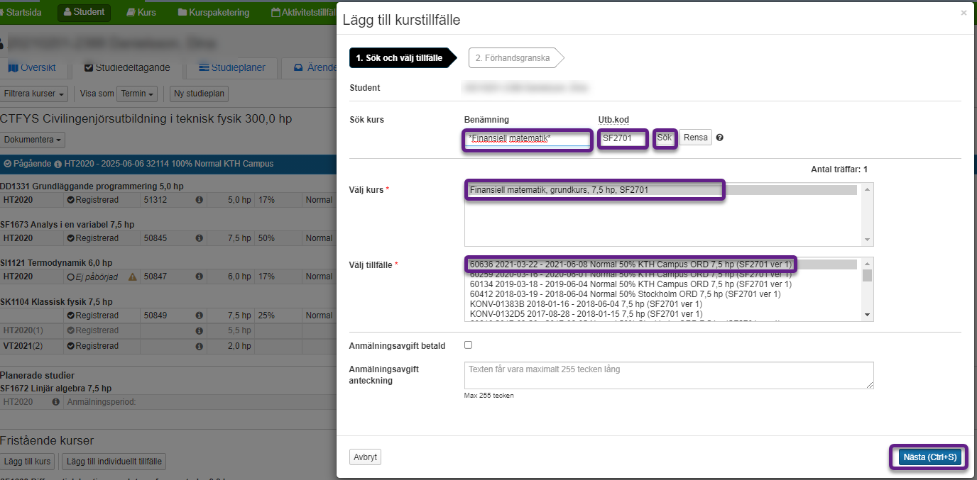Click heading SF1673 Analys i en variabel 7,5 hp
The image size is (977, 480).
(x=67, y=225)
